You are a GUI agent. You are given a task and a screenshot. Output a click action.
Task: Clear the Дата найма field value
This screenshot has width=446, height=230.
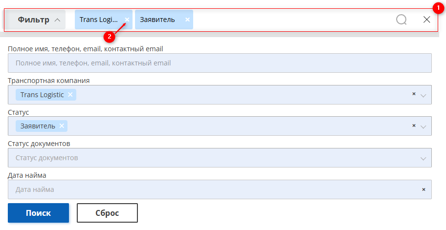(424, 189)
